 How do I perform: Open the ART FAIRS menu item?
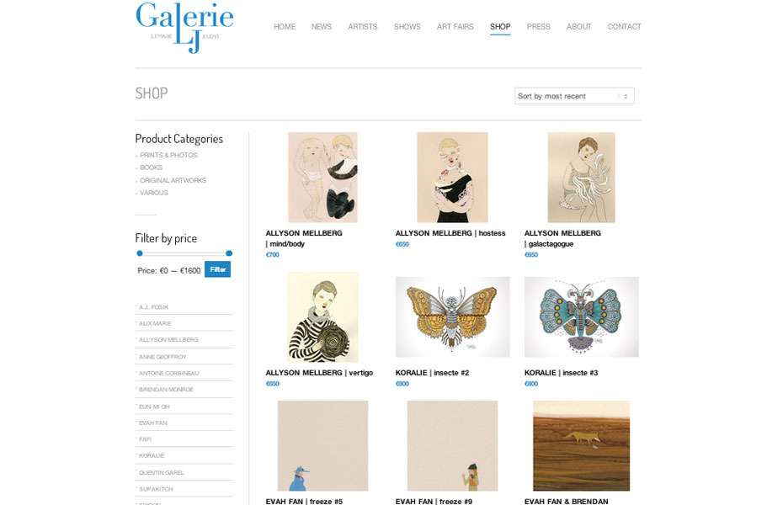click(x=455, y=26)
